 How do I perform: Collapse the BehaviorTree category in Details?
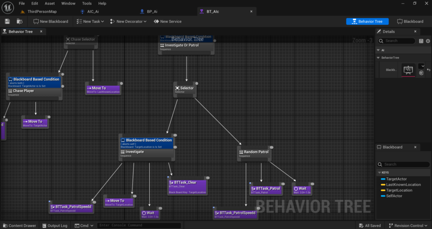[378, 57]
